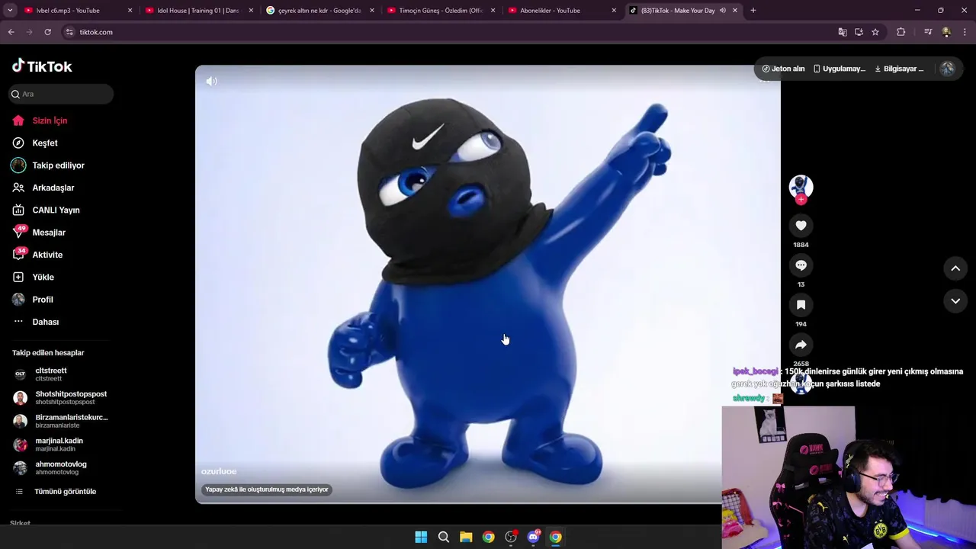Image resolution: width=976 pixels, height=549 pixels.
Task: Open site information icon in address bar
Action: [69, 32]
